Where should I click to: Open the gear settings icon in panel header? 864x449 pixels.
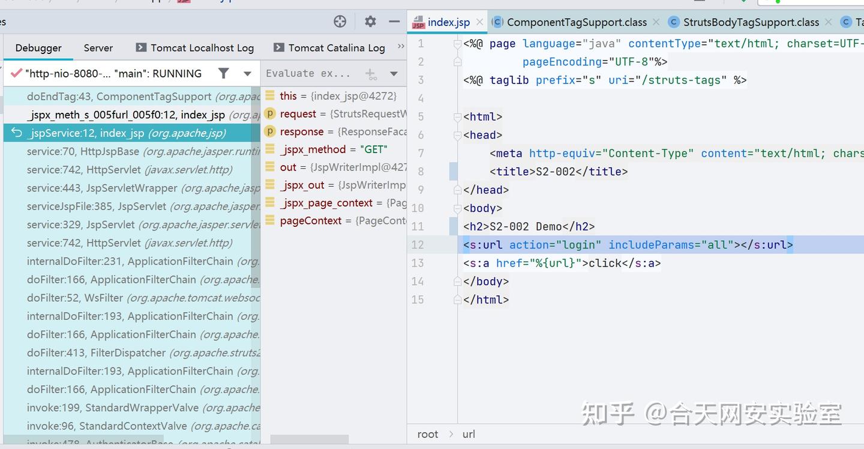370,22
